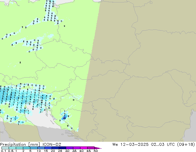
Task: Click the 0.1–0.5 mm legend color swatch
Action: coord(5,148)
